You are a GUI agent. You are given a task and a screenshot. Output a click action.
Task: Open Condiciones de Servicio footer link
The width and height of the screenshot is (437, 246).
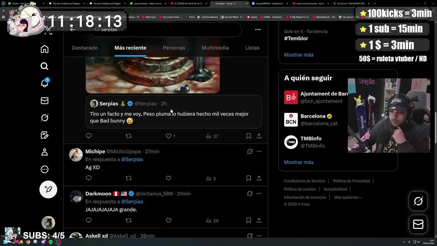(305, 181)
